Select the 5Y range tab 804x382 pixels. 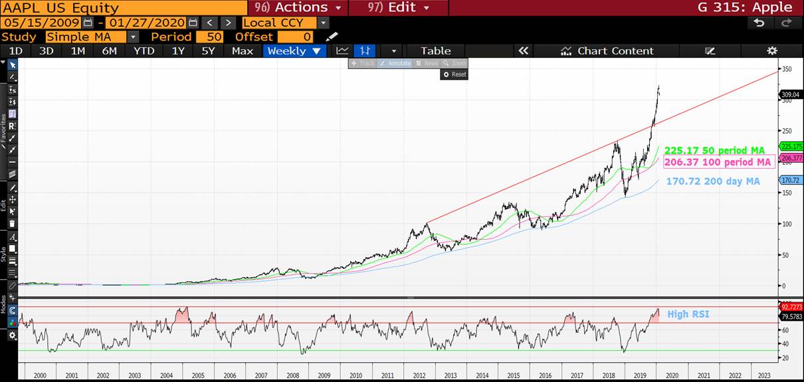209,50
